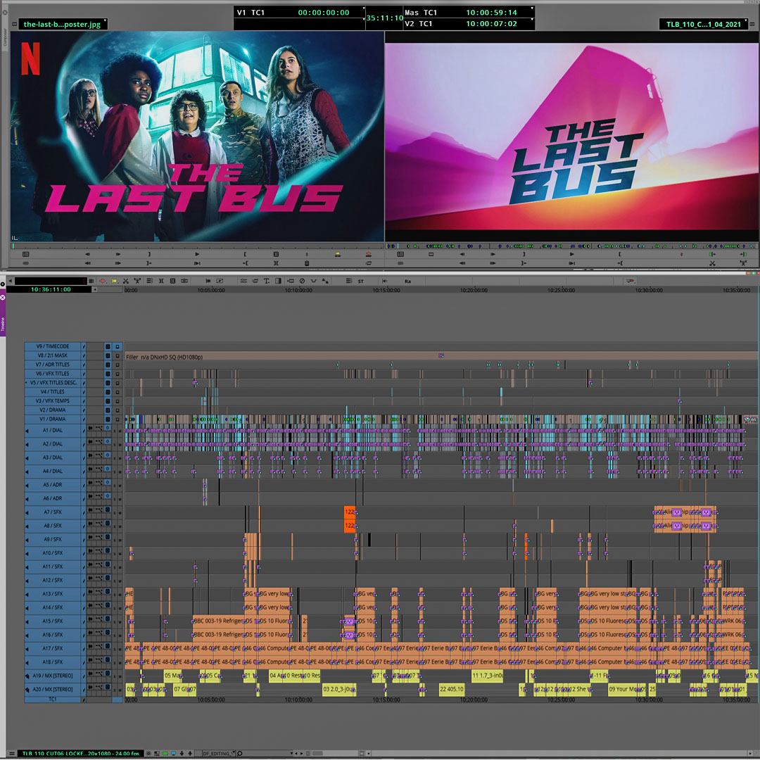This screenshot has height=760, width=760.
Task: Click the Ra button in timeline toolbar
Action: pos(407,281)
